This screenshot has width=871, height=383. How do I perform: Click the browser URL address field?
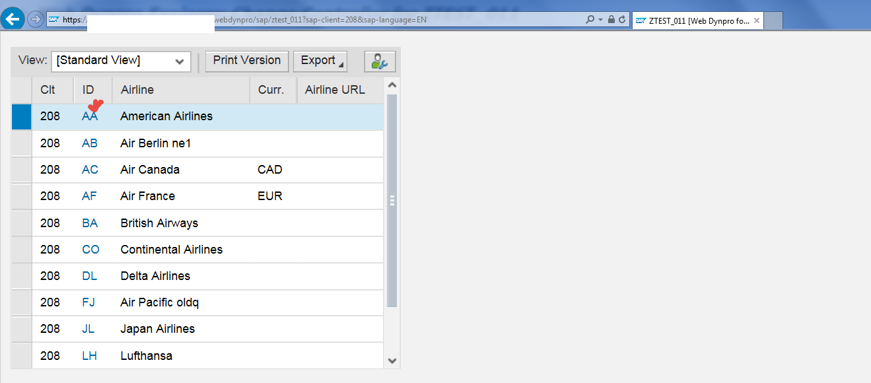[x=314, y=20]
